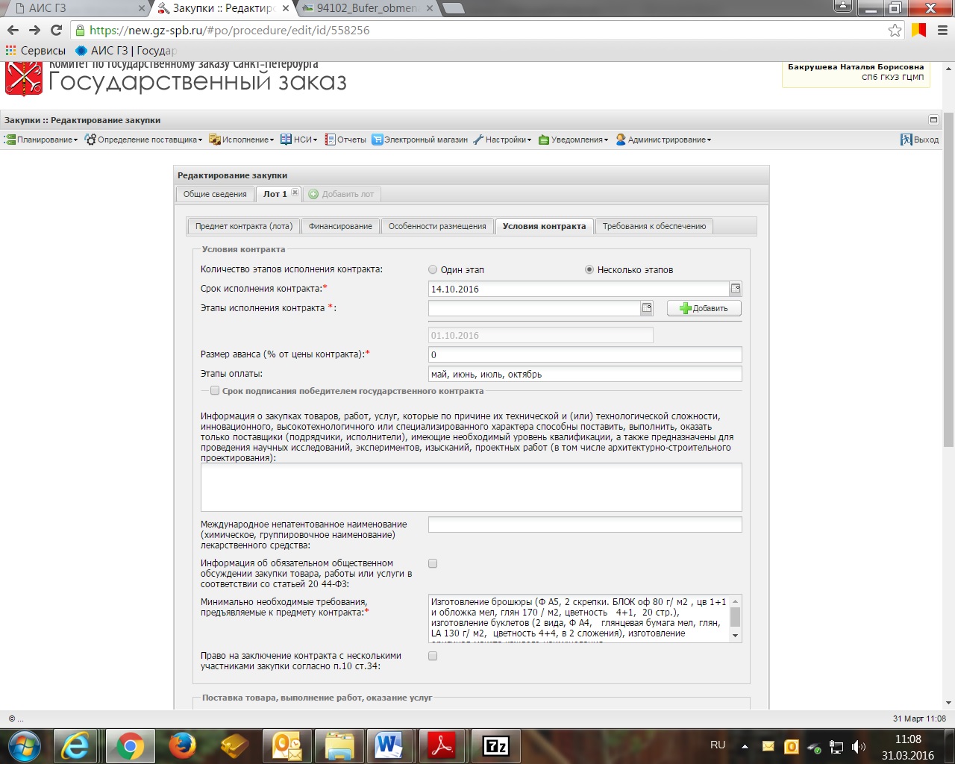This screenshot has height=764, width=955.
Task: Click the Этапы оплаты field
Action: coord(585,374)
